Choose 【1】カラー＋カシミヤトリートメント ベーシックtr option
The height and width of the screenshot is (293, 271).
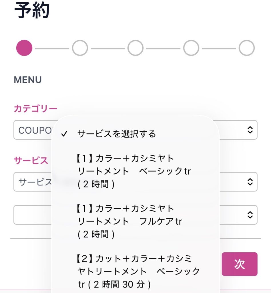pyautogui.click(x=134, y=171)
